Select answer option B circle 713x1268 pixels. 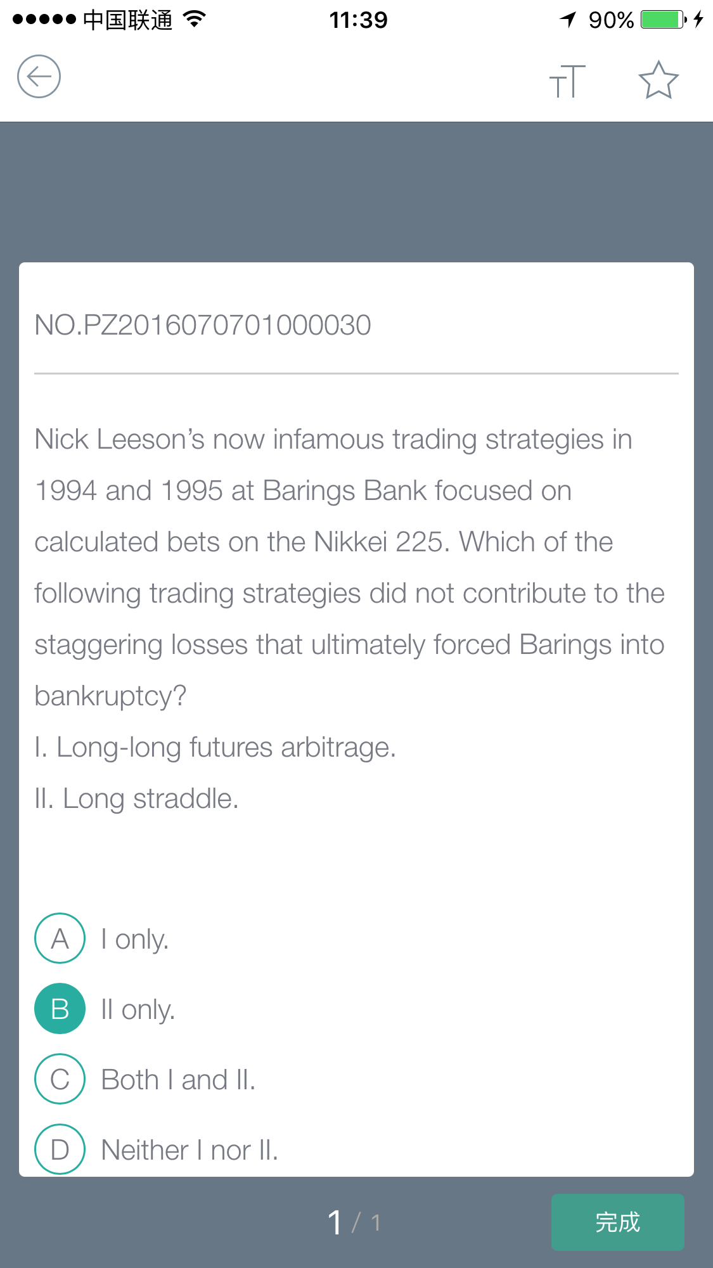[x=60, y=1008]
